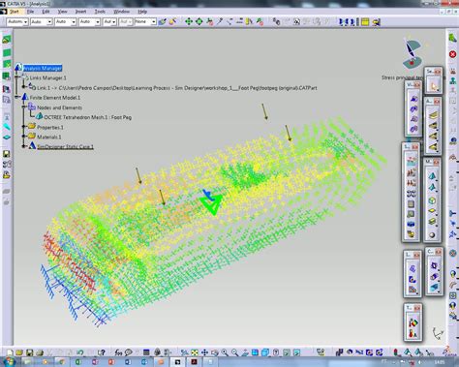The height and width of the screenshot is (367, 459).
Task: Expand the Links Manager.1 tree node
Action: 17,77
